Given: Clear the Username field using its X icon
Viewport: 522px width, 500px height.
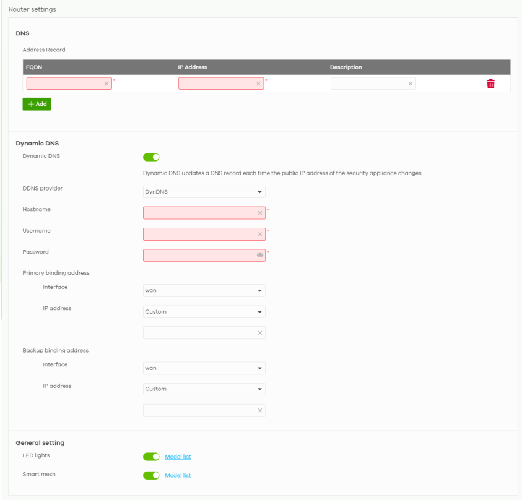Looking at the screenshot, I should [x=260, y=235].
